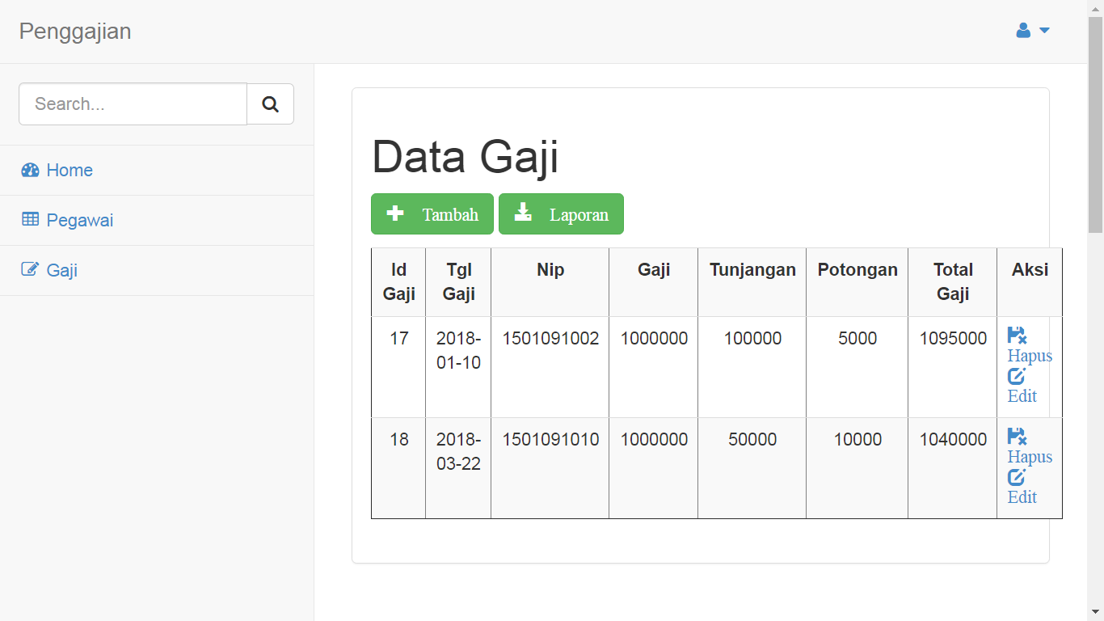Open the user account dropdown
Screen dimensions: 1104x621
(x=1032, y=31)
